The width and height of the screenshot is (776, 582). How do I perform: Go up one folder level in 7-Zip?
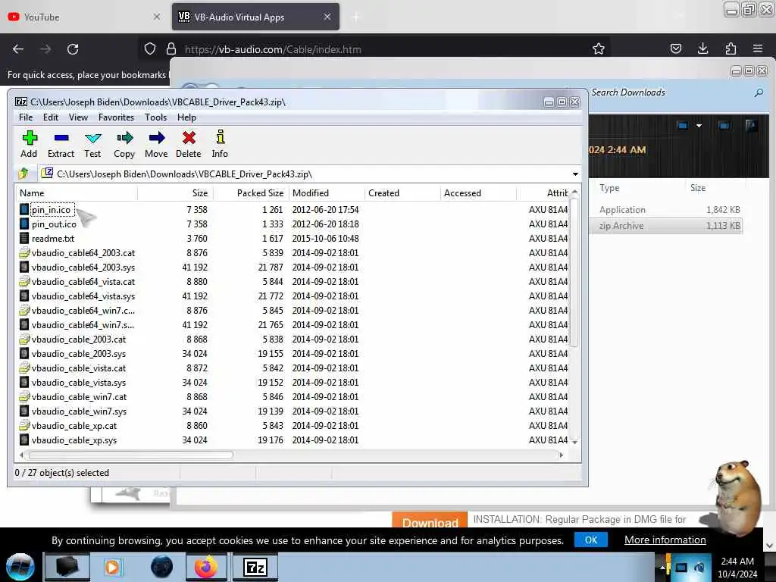tap(23, 174)
